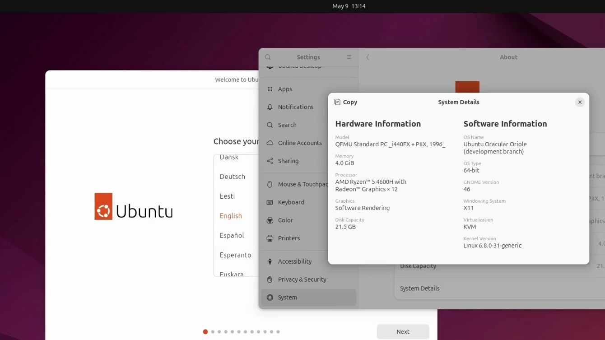Click the Printers icon in sidebar
The width and height of the screenshot is (605, 340).
[x=270, y=238]
